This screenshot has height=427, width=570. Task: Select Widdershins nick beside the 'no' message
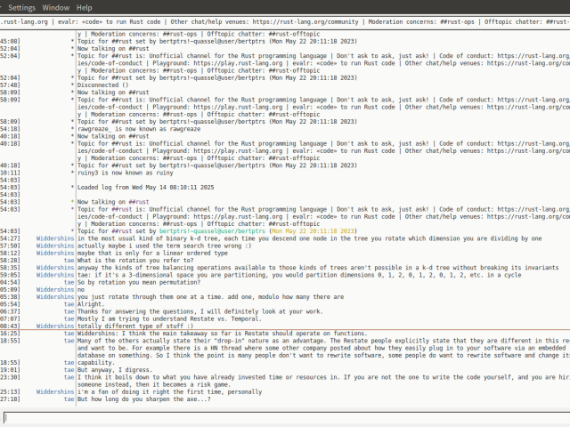(55, 289)
